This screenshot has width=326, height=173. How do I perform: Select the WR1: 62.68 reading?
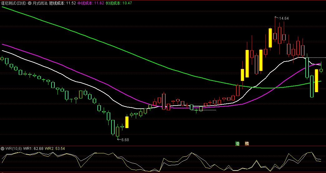pos(33,148)
